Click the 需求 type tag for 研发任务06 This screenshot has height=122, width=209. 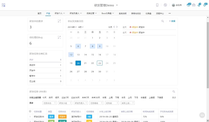(x=51, y=117)
